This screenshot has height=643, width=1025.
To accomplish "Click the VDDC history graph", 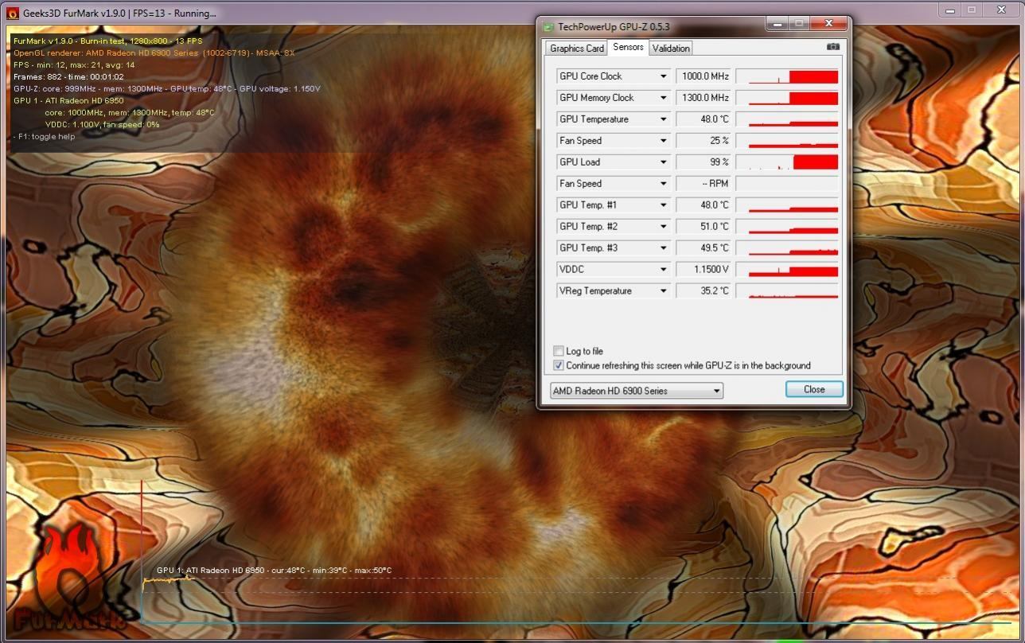I will [x=787, y=270].
